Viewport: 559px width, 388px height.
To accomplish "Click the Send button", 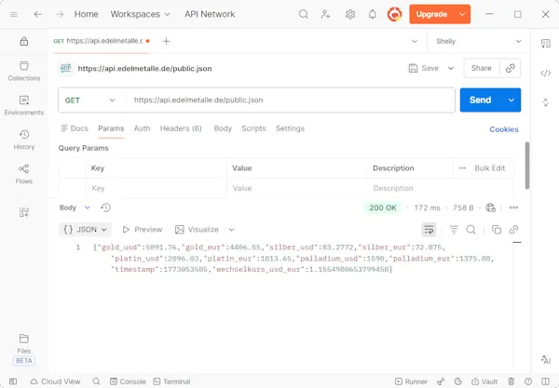I will click(480, 100).
